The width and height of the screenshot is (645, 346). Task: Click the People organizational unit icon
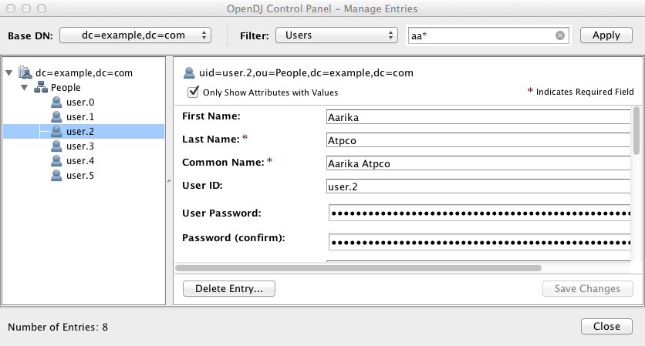41,87
